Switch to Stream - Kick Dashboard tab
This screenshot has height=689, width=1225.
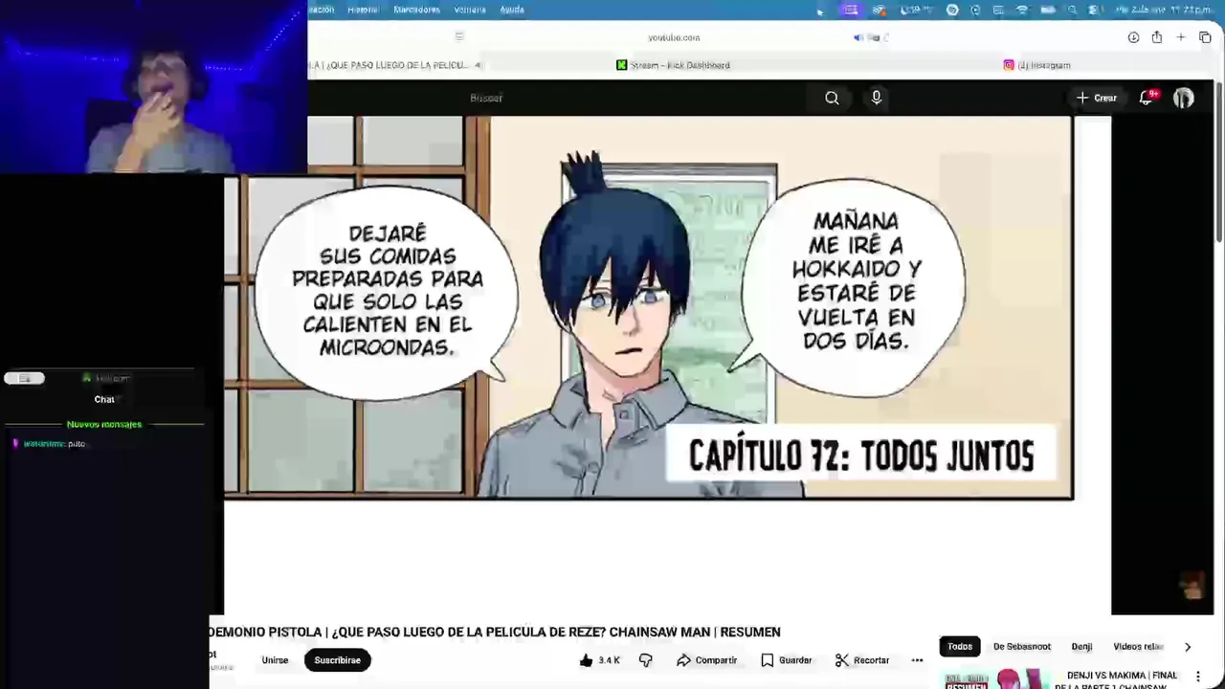pyautogui.click(x=673, y=65)
